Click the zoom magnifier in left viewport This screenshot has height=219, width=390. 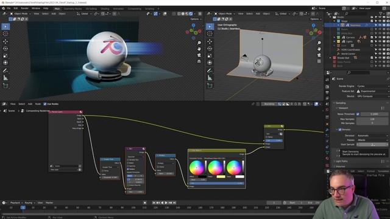(199, 43)
